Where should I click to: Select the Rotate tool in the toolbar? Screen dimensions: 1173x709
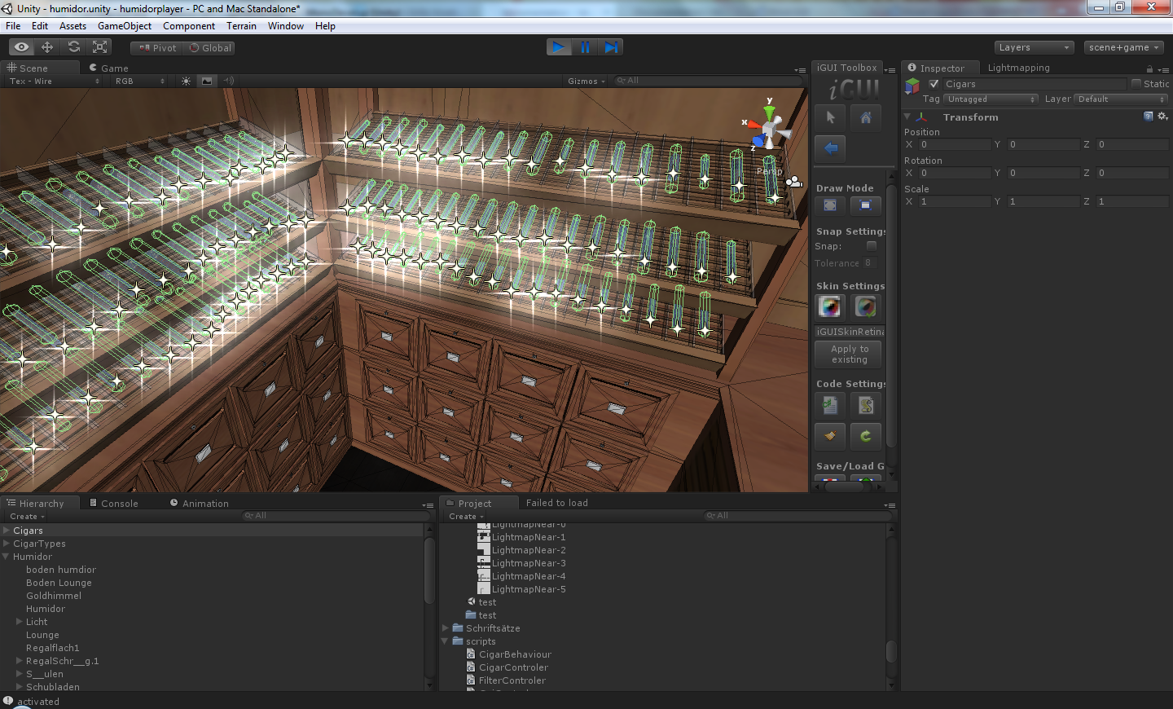[x=73, y=47]
